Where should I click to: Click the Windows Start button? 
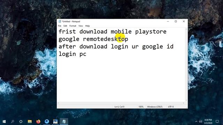click(x=4, y=122)
